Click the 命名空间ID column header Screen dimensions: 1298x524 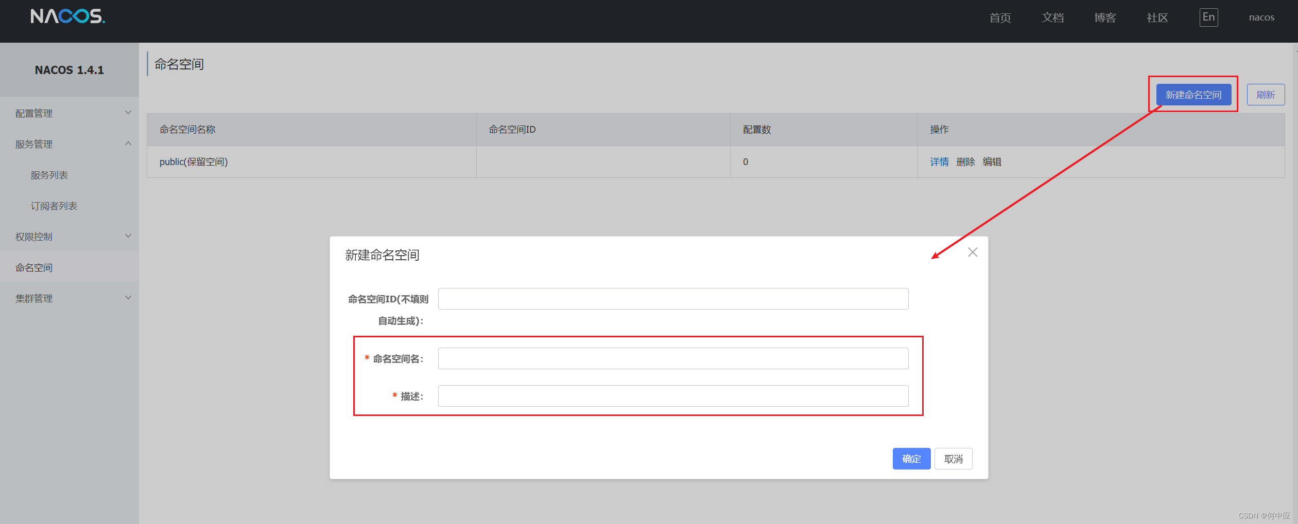tap(603, 130)
